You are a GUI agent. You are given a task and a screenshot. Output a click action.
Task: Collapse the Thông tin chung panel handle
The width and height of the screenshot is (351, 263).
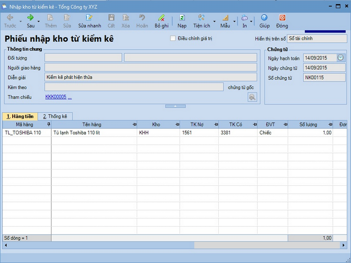pos(175,106)
